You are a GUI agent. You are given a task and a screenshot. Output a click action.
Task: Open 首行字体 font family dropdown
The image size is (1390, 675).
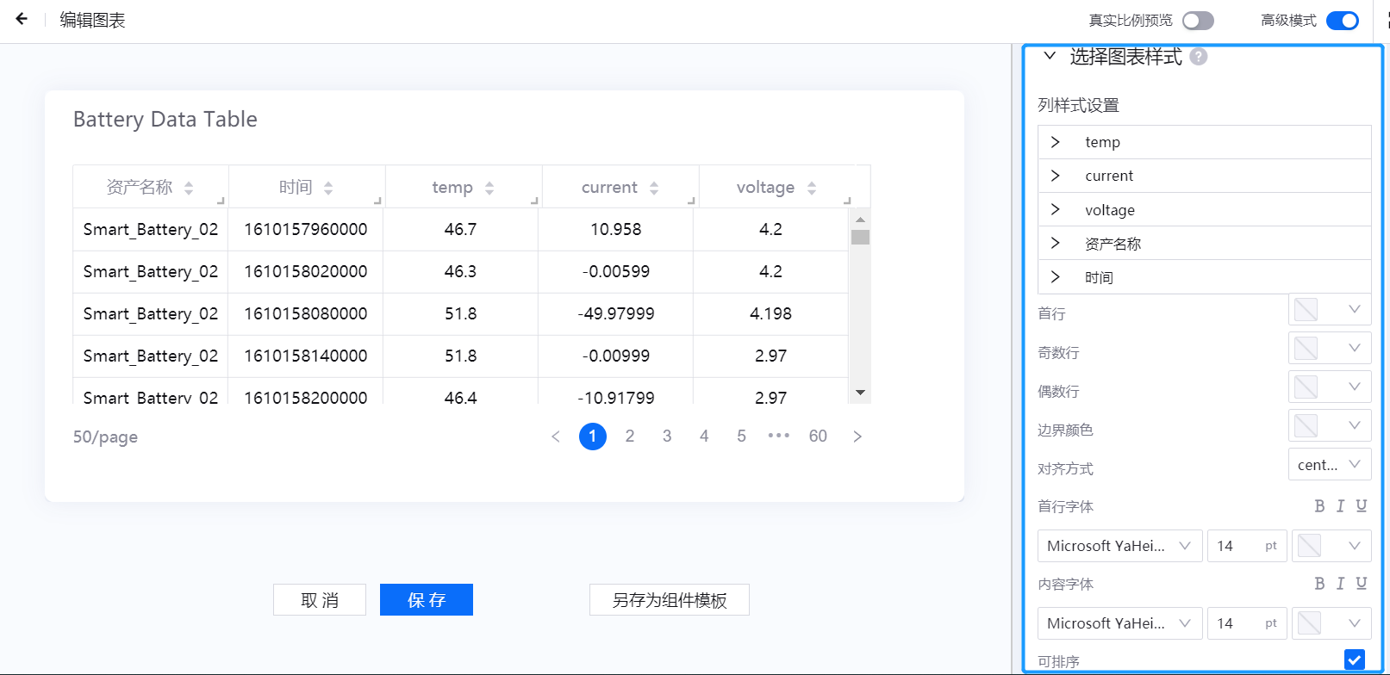tap(1119, 546)
